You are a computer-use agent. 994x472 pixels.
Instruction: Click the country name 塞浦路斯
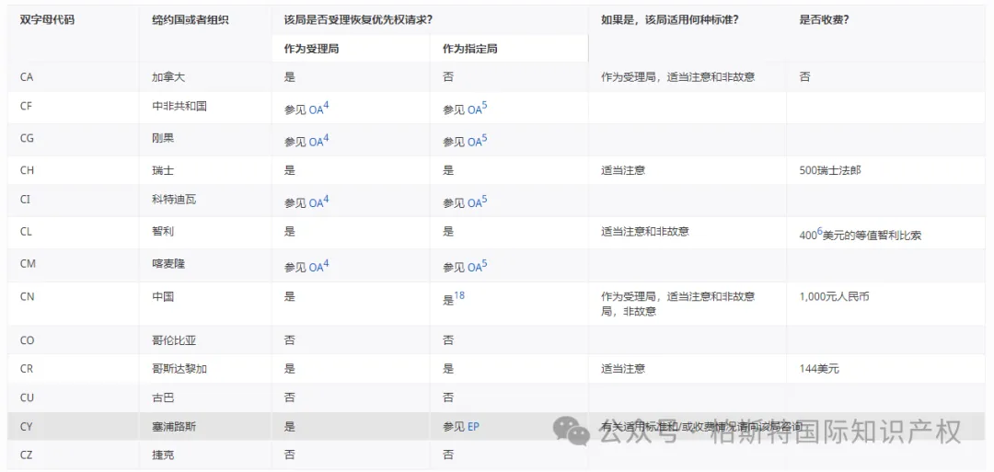(174, 427)
